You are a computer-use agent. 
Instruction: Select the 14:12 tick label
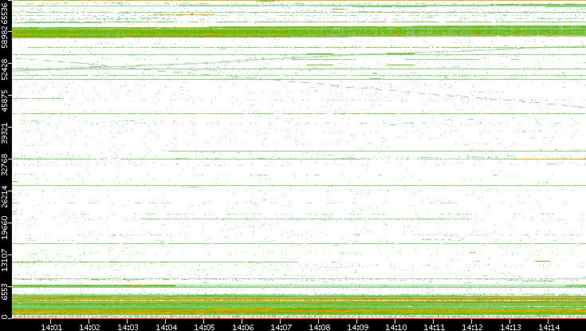[x=472, y=327]
